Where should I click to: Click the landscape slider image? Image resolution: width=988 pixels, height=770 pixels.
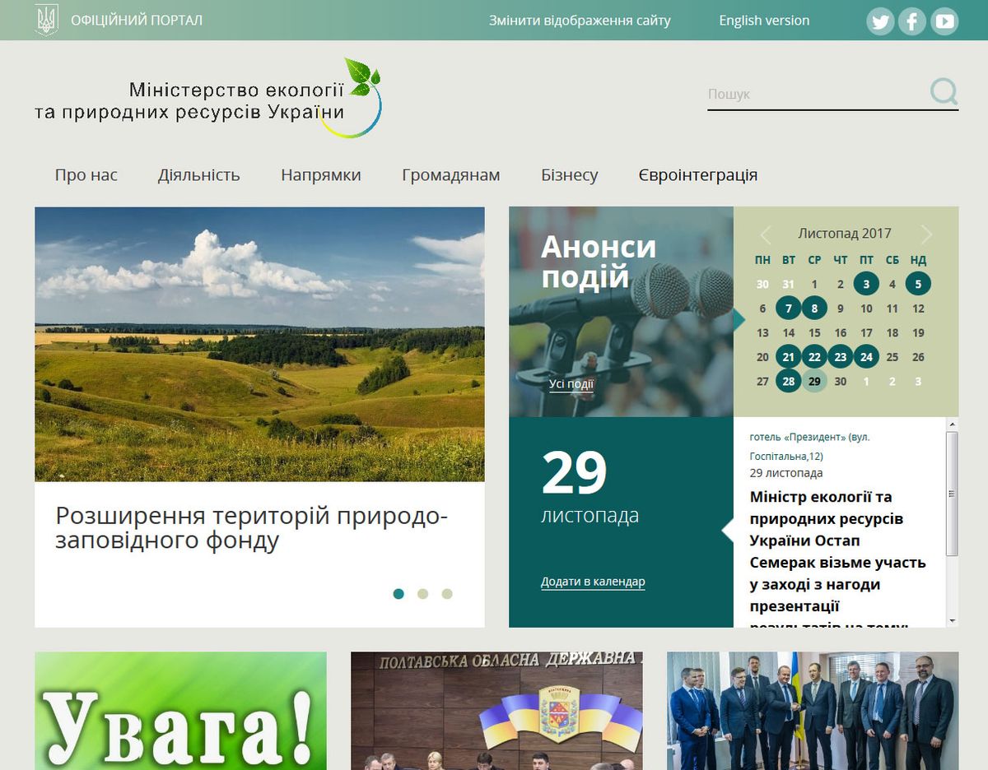point(259,344)
